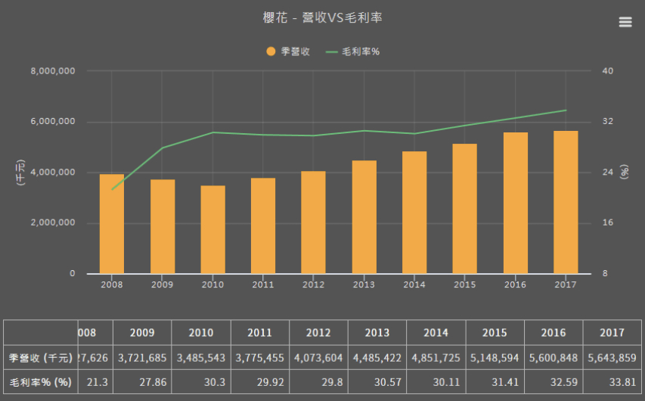Select the 2016 revenue bar
The width and height of the screenshot is (645, 401).
point(516,203)
